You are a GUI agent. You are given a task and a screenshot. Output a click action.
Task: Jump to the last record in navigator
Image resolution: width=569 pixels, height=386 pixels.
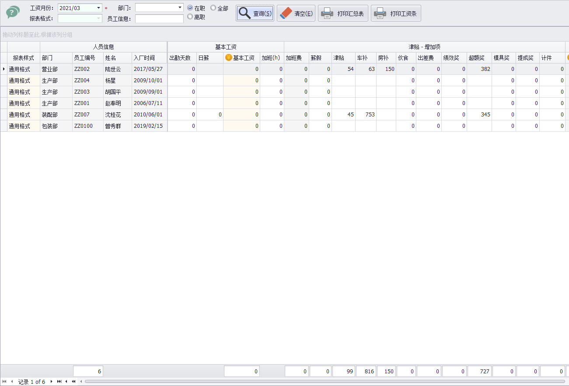click(59, 382)
